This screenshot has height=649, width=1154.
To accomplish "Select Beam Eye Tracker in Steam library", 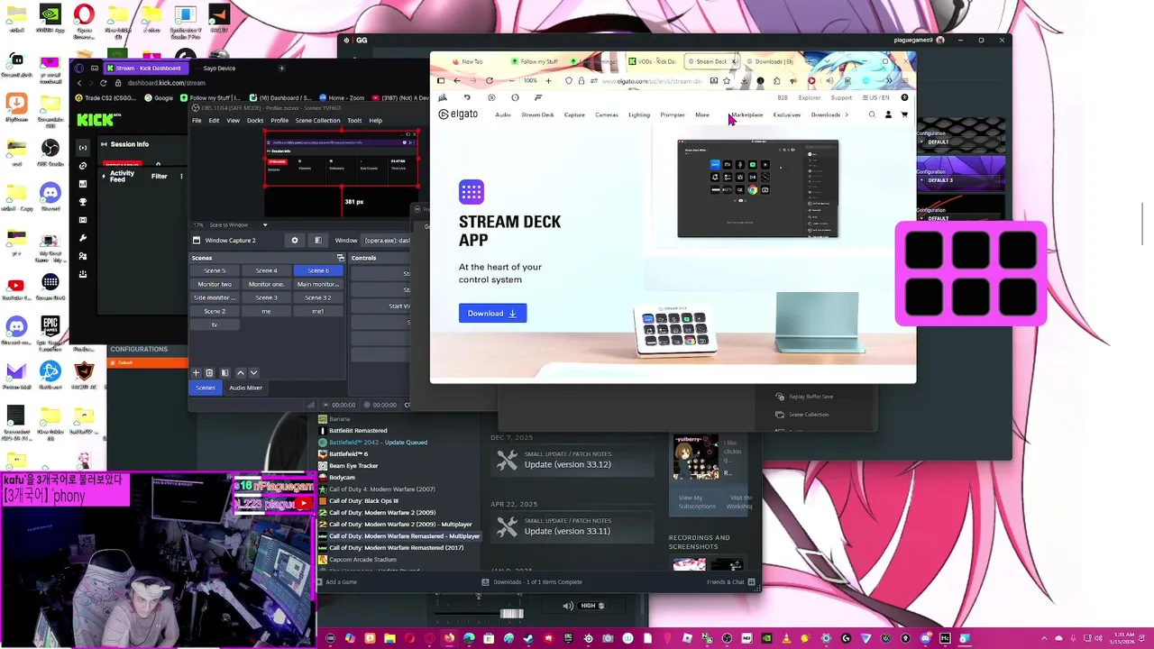I will 353,466.
